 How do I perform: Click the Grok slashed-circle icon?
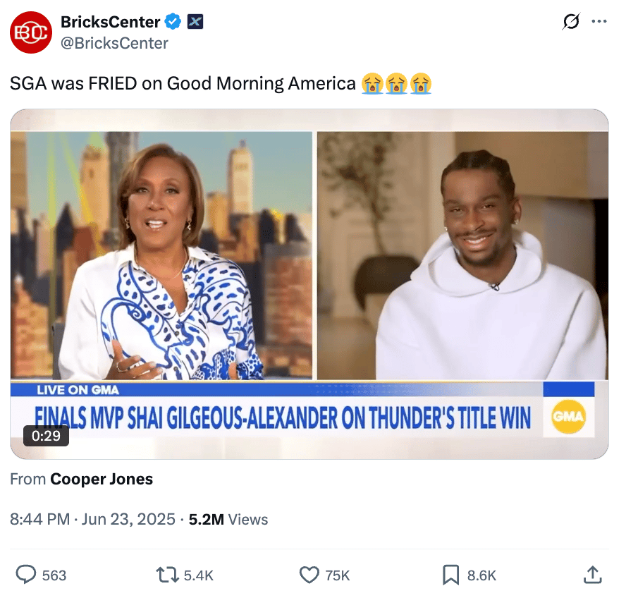click(x=571, y=22)
